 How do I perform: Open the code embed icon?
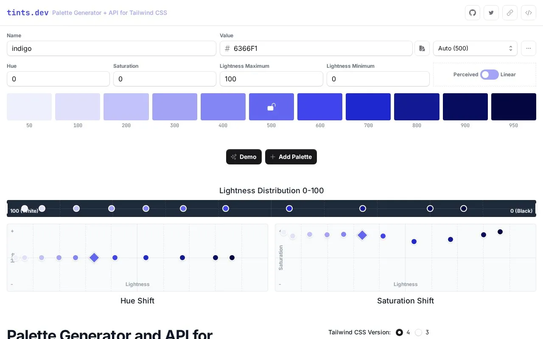pos(529,13)
